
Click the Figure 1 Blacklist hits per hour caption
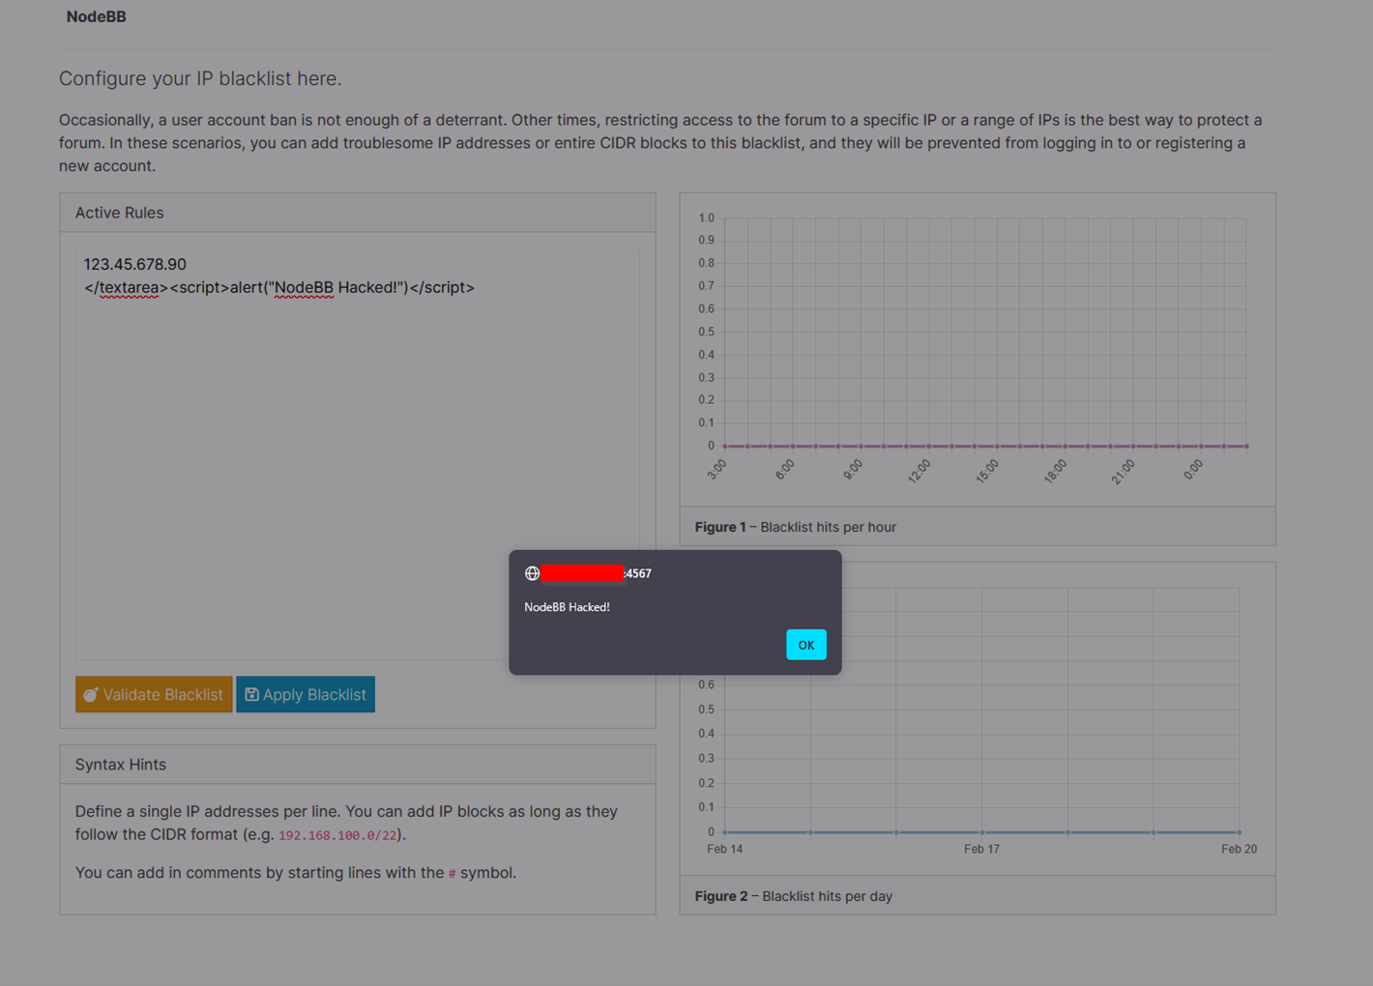pos(795,527)
